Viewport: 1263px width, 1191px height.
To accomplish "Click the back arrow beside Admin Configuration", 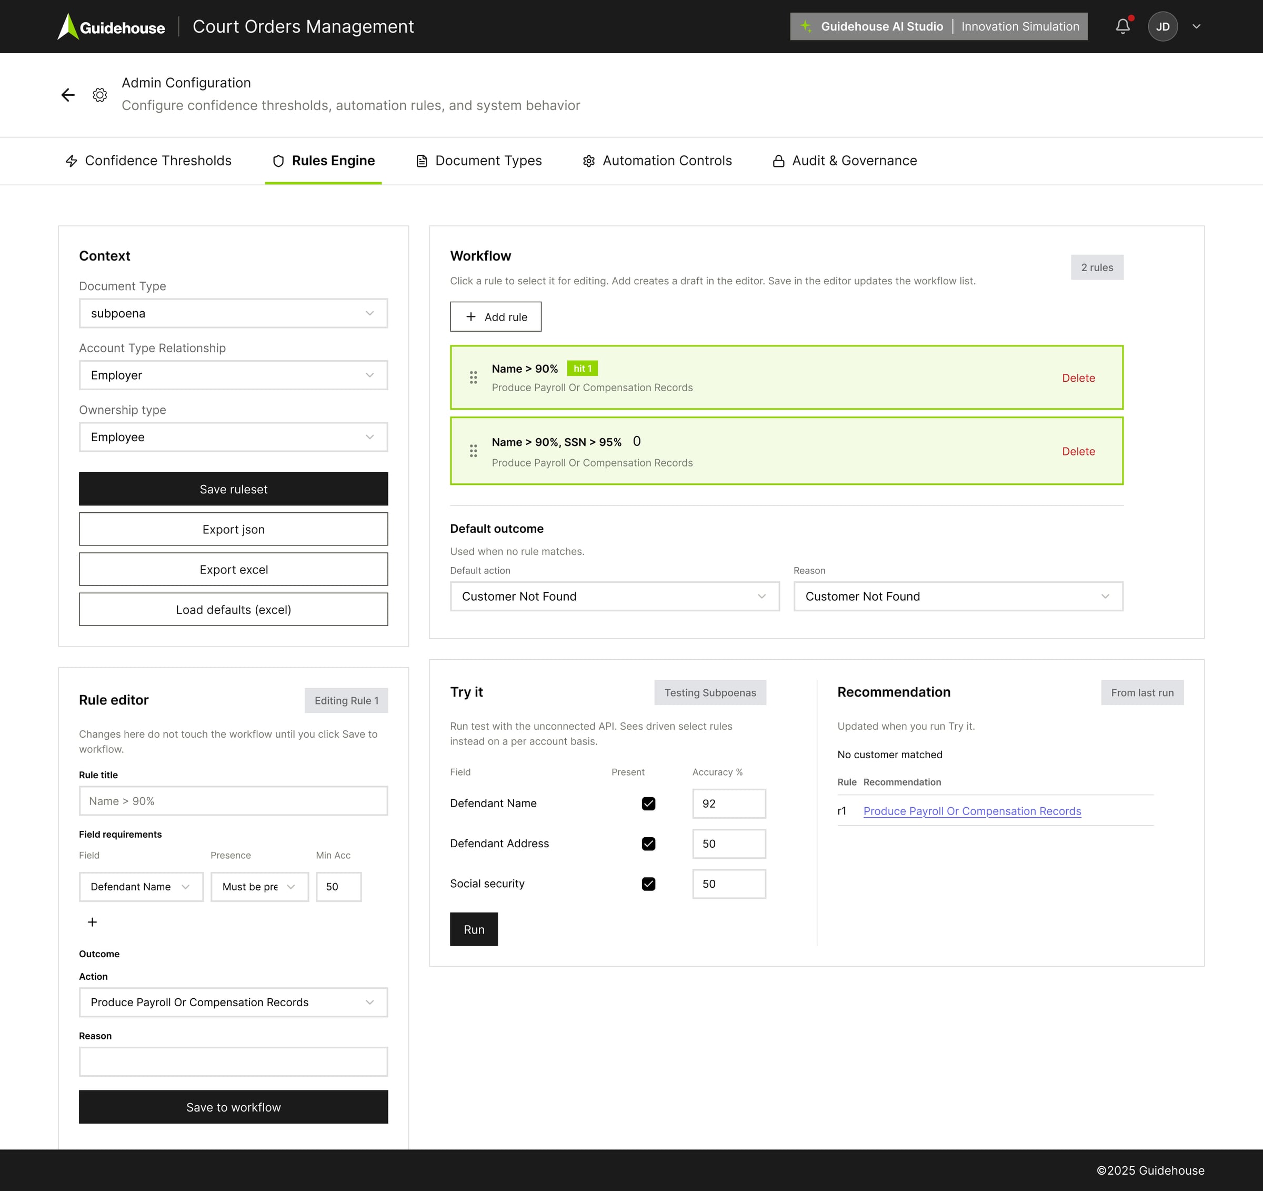I will [68, 95].
